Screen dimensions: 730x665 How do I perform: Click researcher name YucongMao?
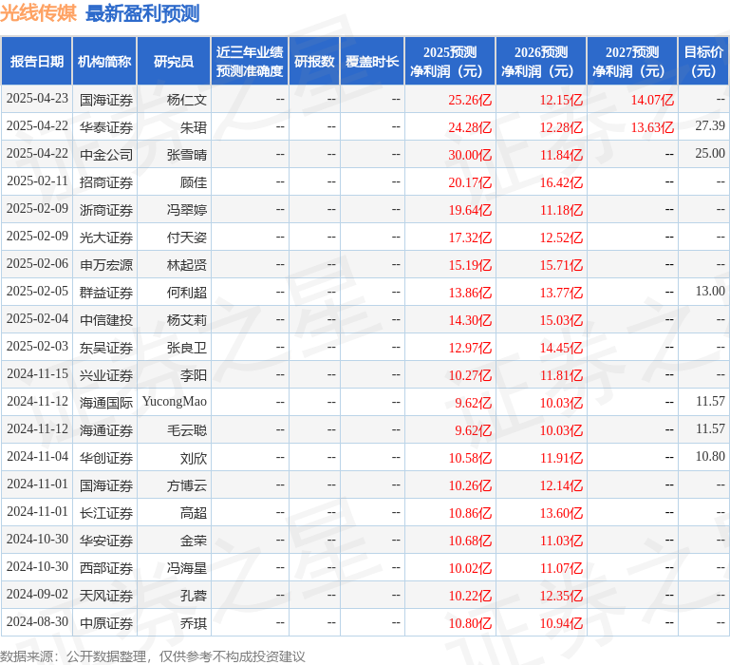175,401
